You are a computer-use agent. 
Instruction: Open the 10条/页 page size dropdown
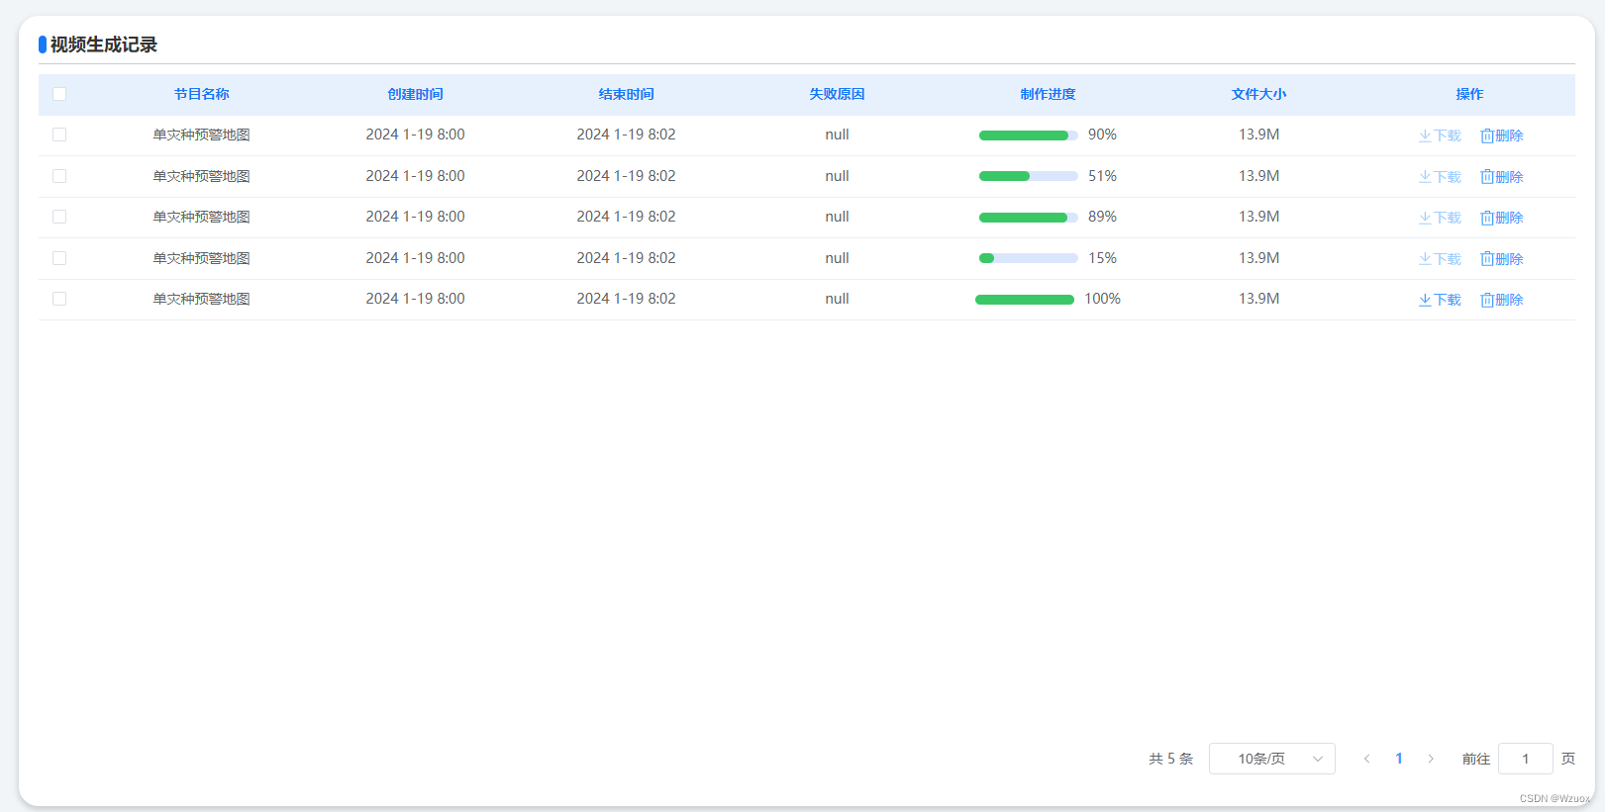(1272, 759)
